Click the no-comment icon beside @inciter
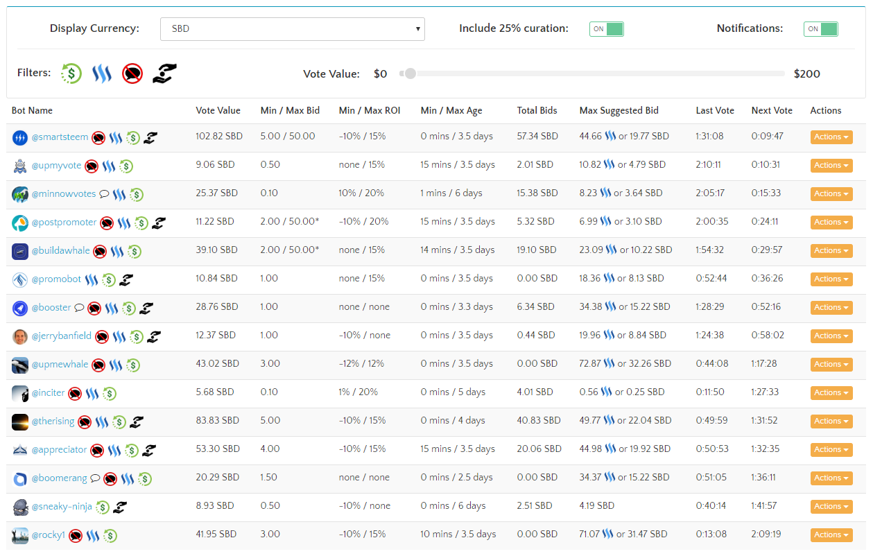 click(75, 393)
